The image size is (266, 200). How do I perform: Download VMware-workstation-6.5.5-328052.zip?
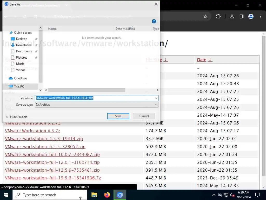pyautogui.click(x=45, y=147)
